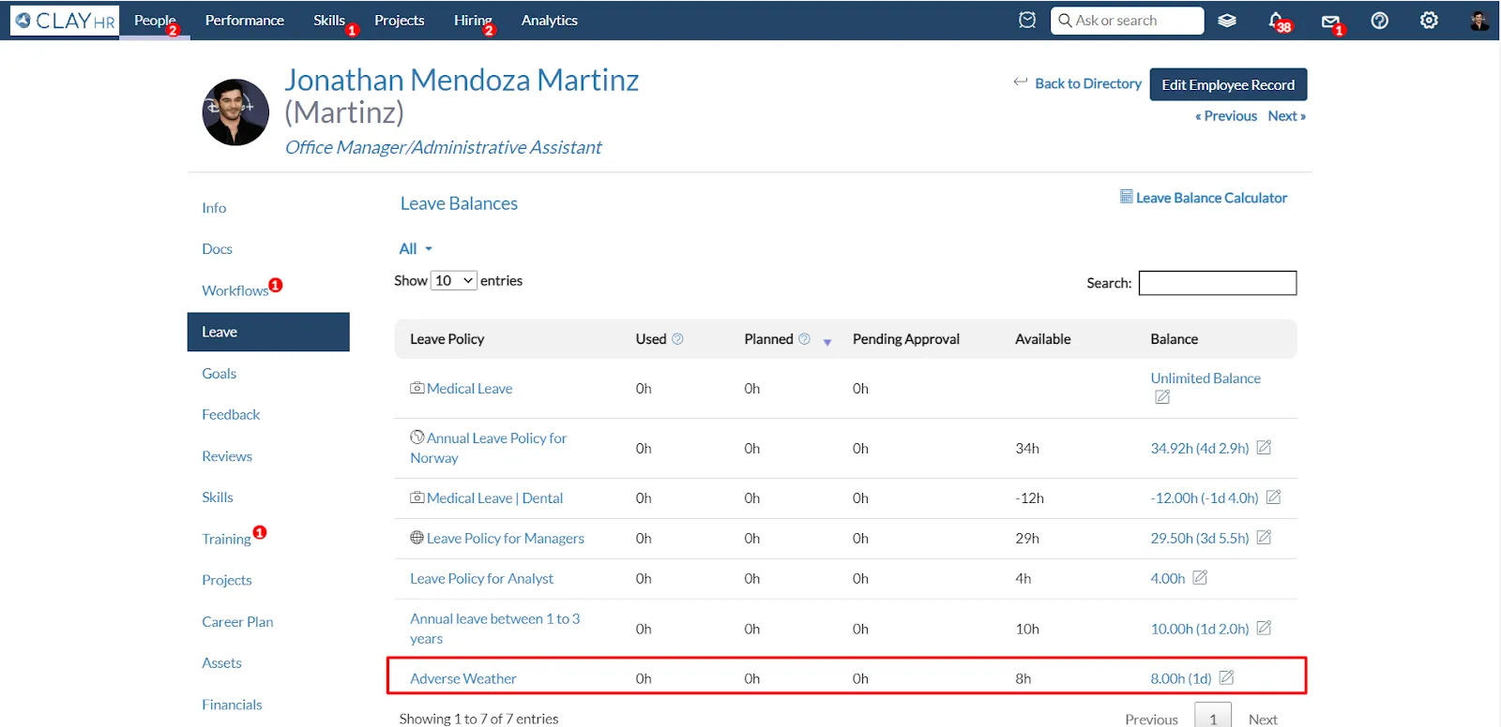Open the help question mark icon

(1379, 21)
